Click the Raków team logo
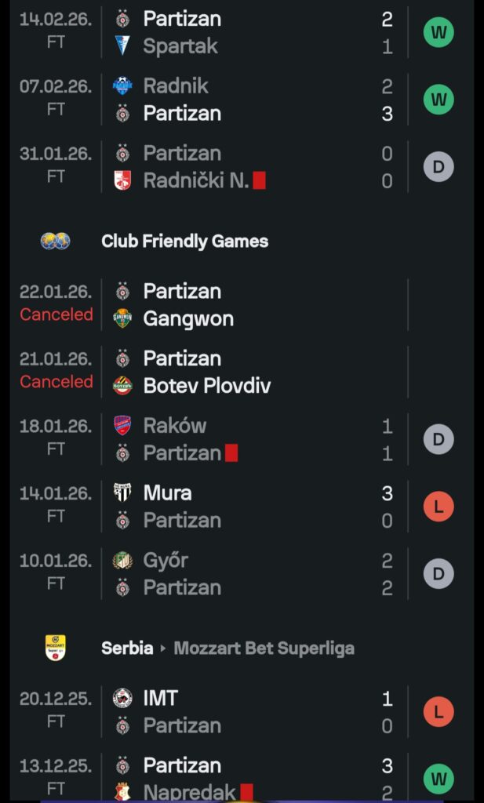This screenshot has height=803, width=484. coord(122,426)
